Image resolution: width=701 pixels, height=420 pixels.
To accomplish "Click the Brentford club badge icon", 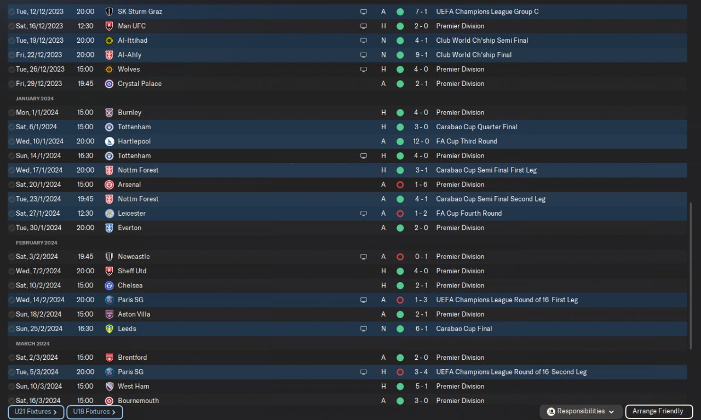I will click(109, 358).
